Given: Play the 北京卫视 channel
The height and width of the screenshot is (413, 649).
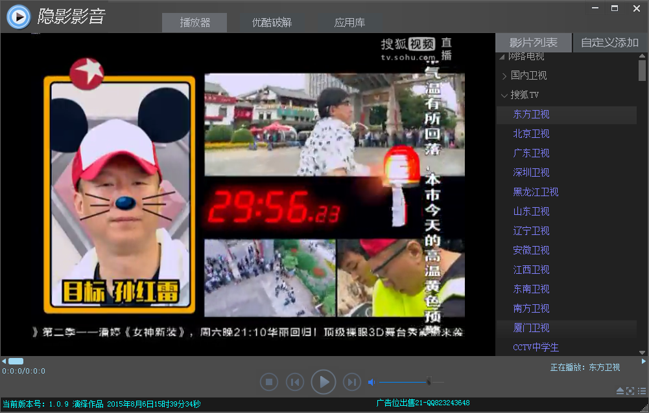Looking at the screenshot, I should pos(531,134).
